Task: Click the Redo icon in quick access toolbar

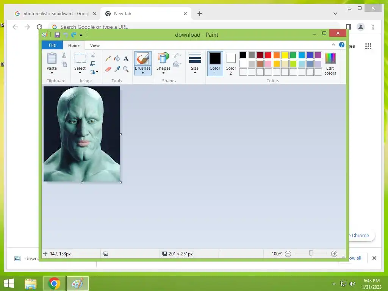Action: 74,35
